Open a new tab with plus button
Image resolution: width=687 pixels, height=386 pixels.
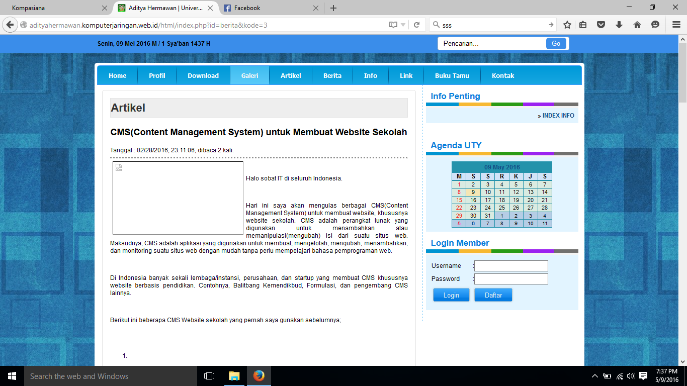tap(333, 8)
